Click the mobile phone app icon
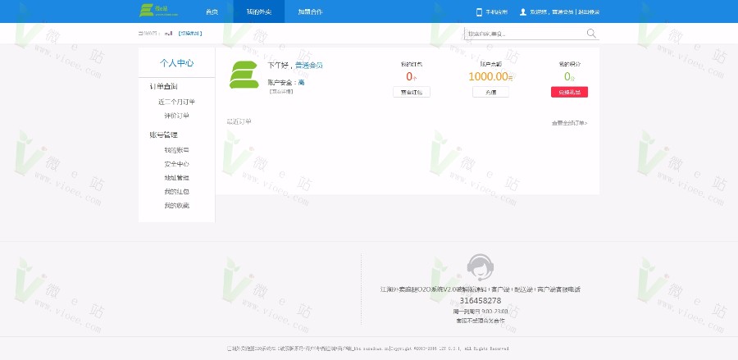The image size is (738, 360). pyautogui.click(x=479, y=11)
